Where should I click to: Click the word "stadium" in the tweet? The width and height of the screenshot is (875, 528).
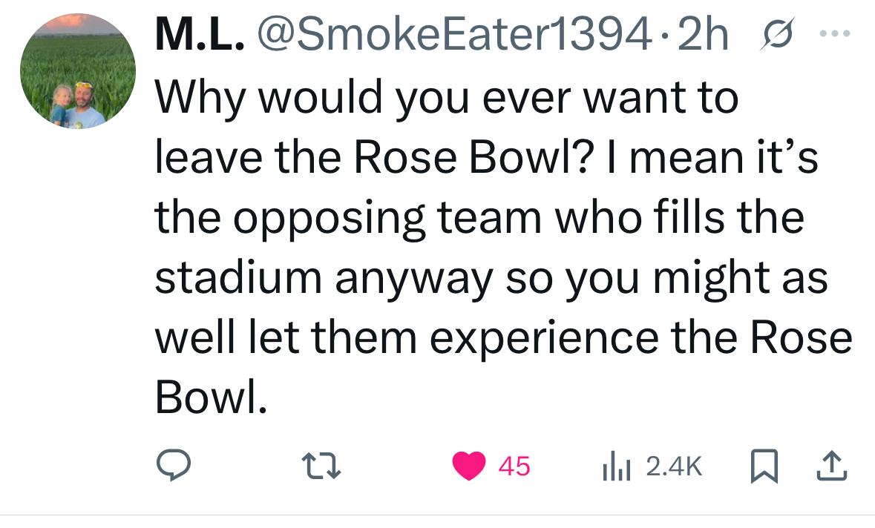click(239, 278)
